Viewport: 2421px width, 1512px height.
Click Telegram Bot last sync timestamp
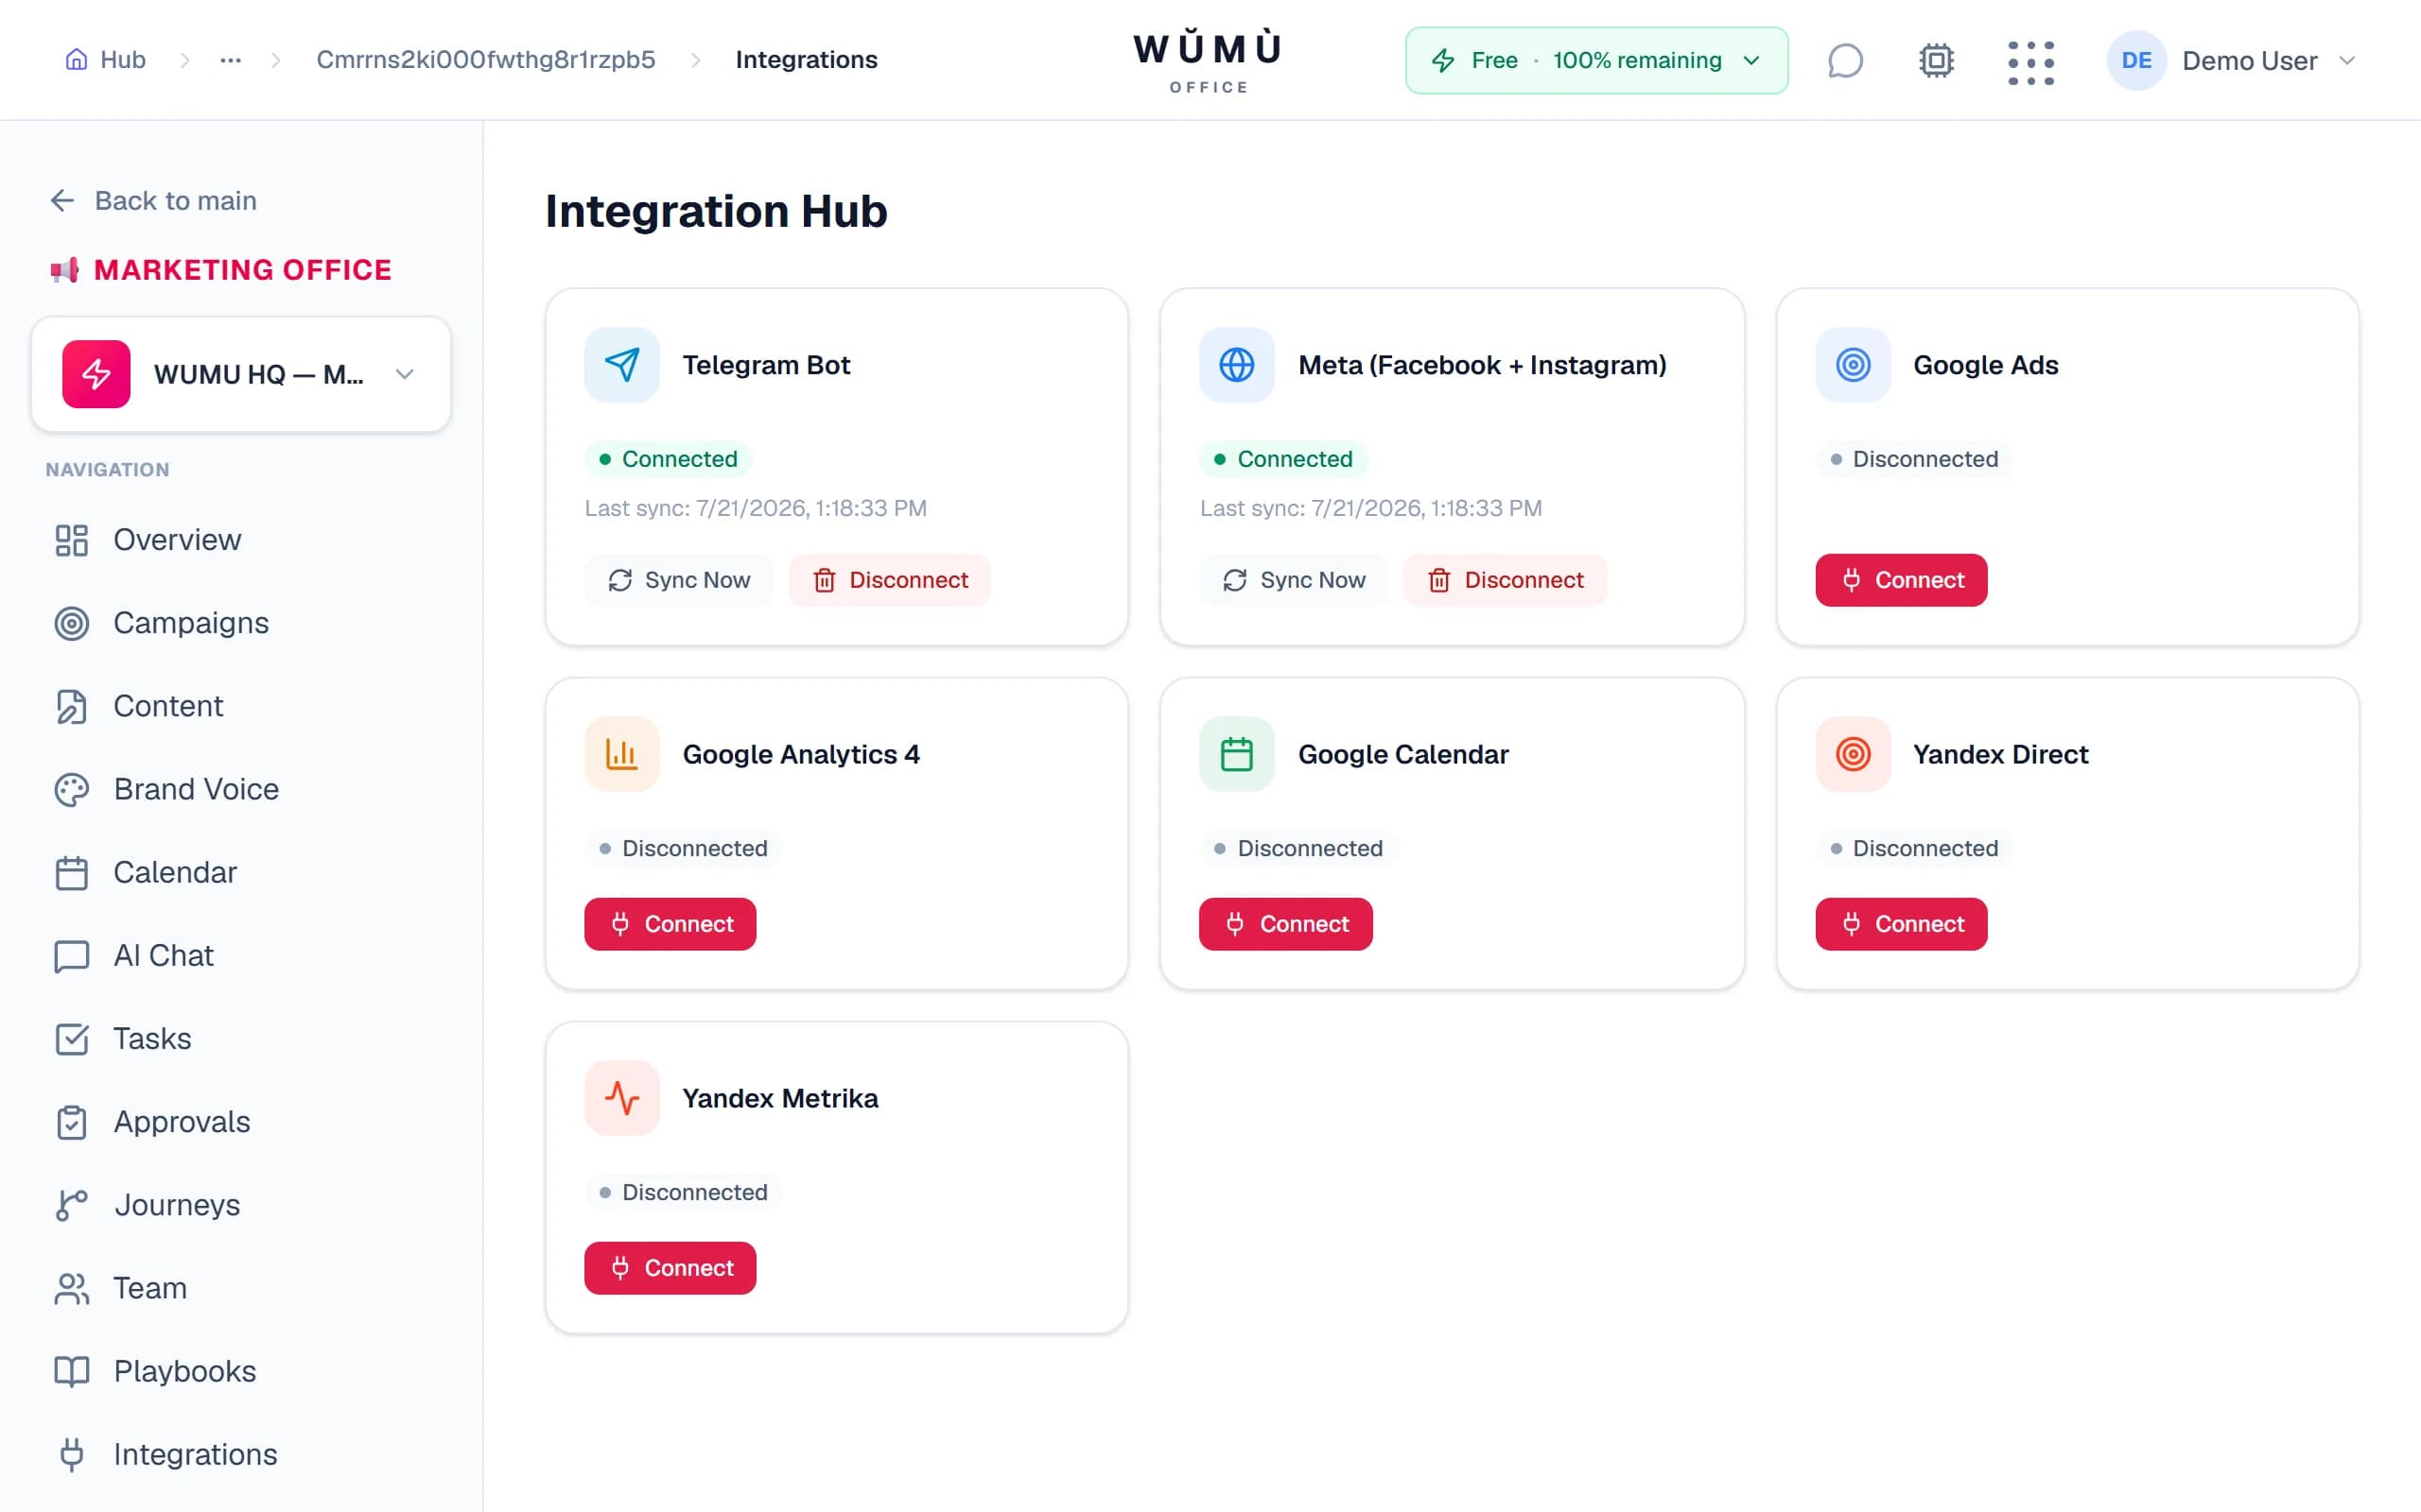click(x=756, y=508)
